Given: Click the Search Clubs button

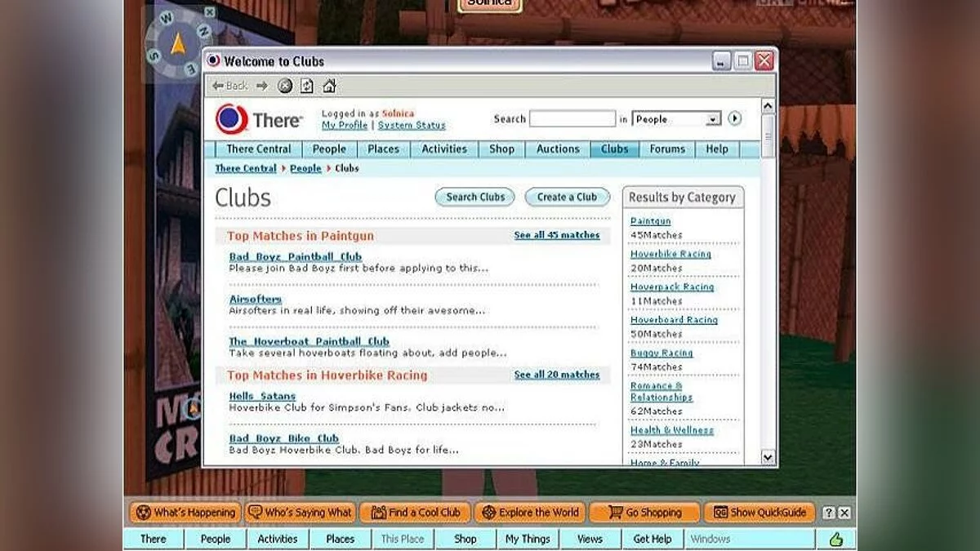Looking at the screenshot, I should click(x=475, y=197).
